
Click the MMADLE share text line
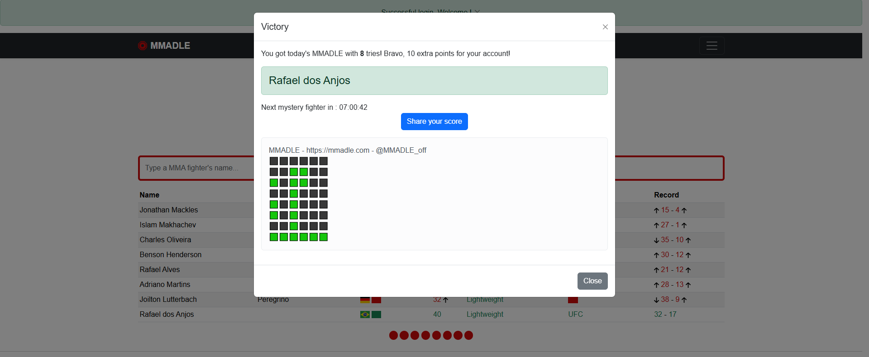pos(347,150)
